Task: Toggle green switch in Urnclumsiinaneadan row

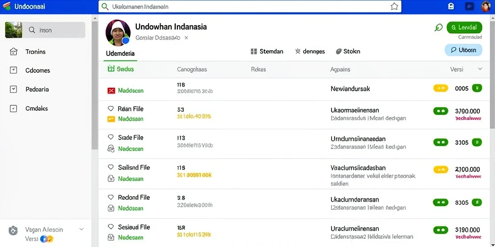Action: (441, 142)
